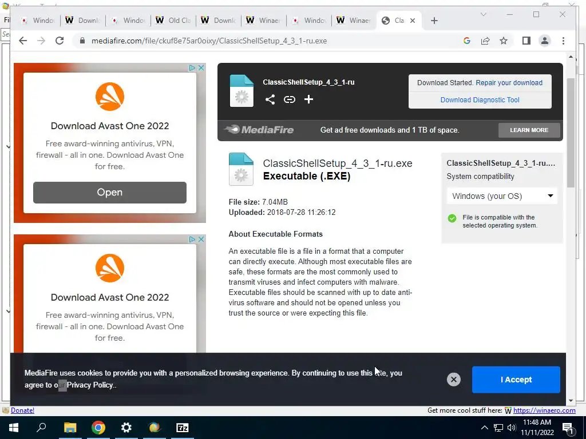Image resolution: width=586 pixels, height=439 pixels.
Task: Click the MediaFire logo
Action: [x=259, y=130]
